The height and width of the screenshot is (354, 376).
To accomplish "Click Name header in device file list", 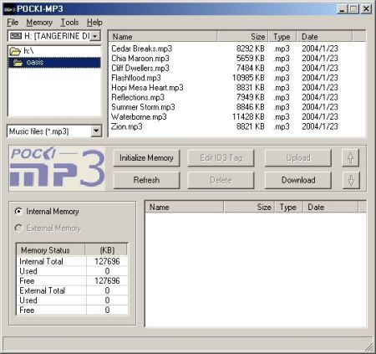I will [x=185, y=207].
